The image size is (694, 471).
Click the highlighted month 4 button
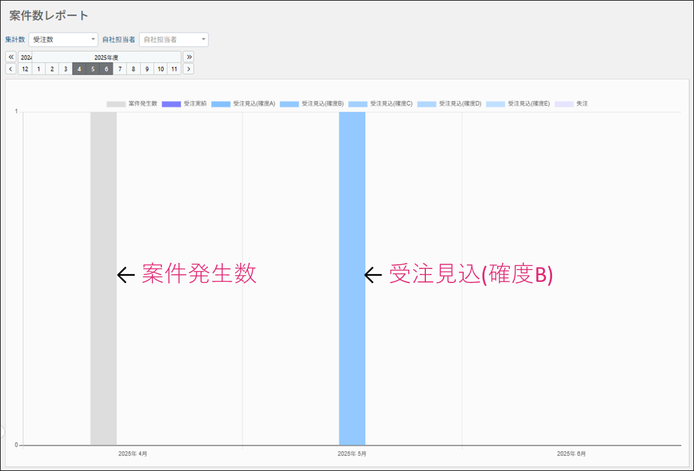pyautogui.click(x=79, y=69)
